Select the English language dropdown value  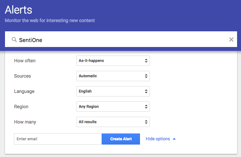pos(86,91)
